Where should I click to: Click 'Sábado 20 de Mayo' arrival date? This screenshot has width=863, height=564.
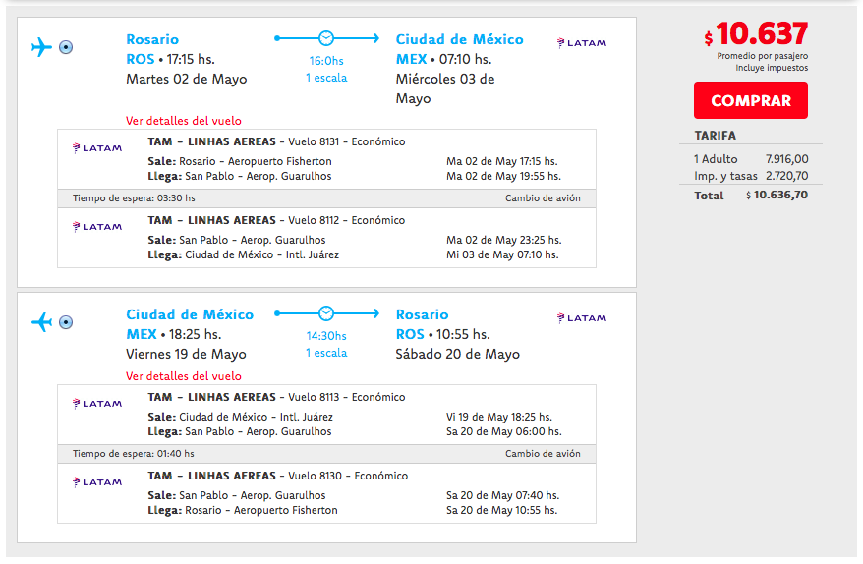point(457,355)
